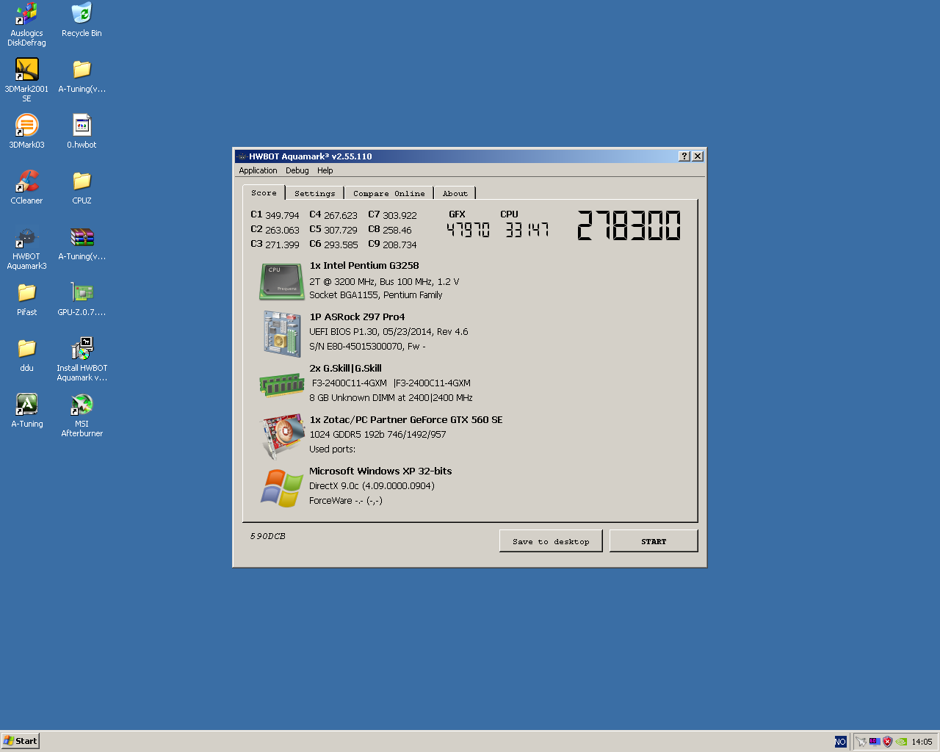
Task: Click the RAM stick icon beside G.Skill
Action: pos(282,384)
